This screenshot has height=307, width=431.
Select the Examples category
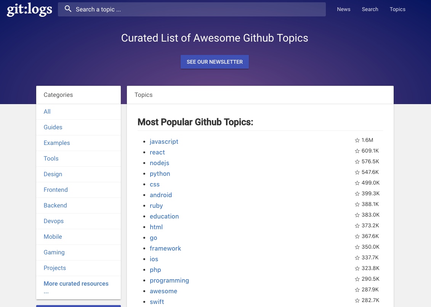pyautogui.click(x=57, y=143)
